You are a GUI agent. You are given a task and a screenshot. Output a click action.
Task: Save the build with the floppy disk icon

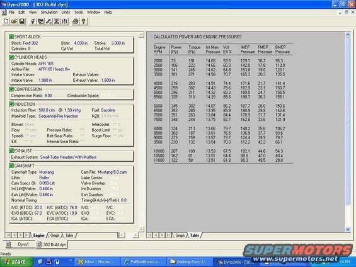(x=22, y=21)
